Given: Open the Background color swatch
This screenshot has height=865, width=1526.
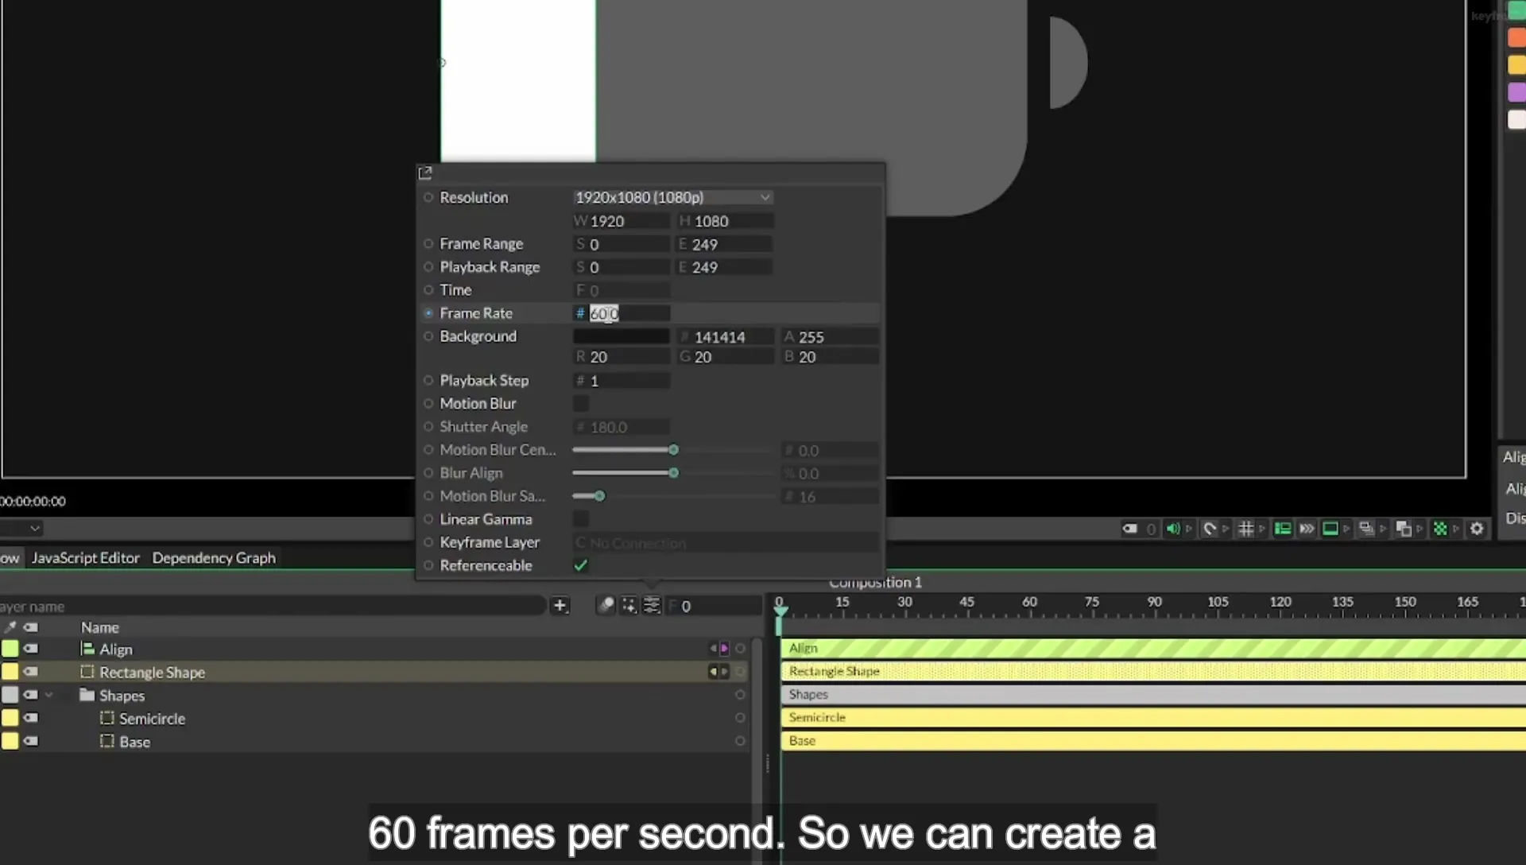Looking at the screenshot, I should pos(621,336).
